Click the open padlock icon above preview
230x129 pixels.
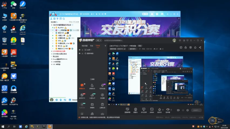click(x=185, y=47)
